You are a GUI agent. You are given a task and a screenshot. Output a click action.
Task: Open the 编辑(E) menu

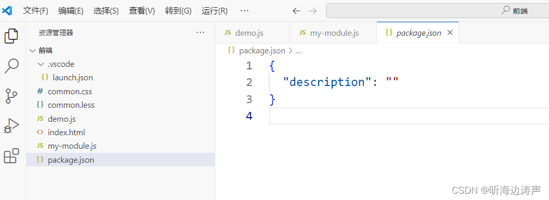tap(71, 11)
